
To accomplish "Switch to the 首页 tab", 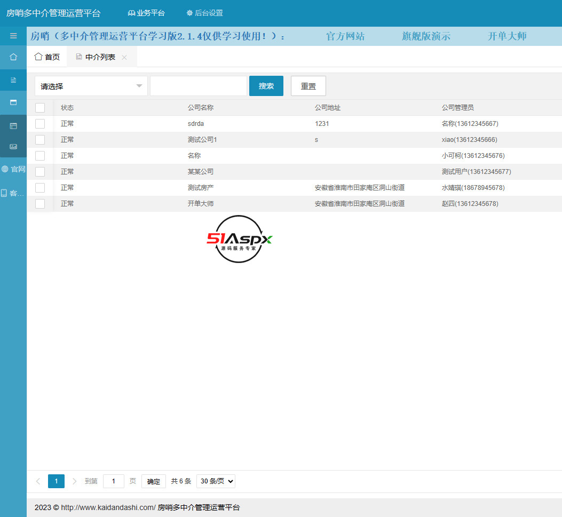I will (x=47, y=57).
